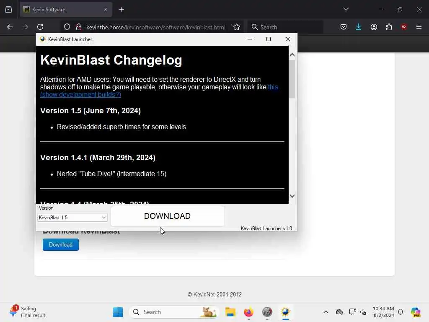The height and width of the screenshot is (322, 429).
Task: Click the uBlock Origin extension icon
Action: 404,27
